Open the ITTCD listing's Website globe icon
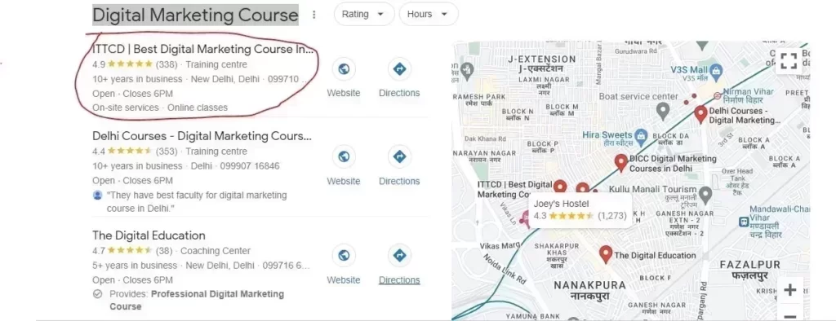836x321 pixels. [x=344, y=69]
